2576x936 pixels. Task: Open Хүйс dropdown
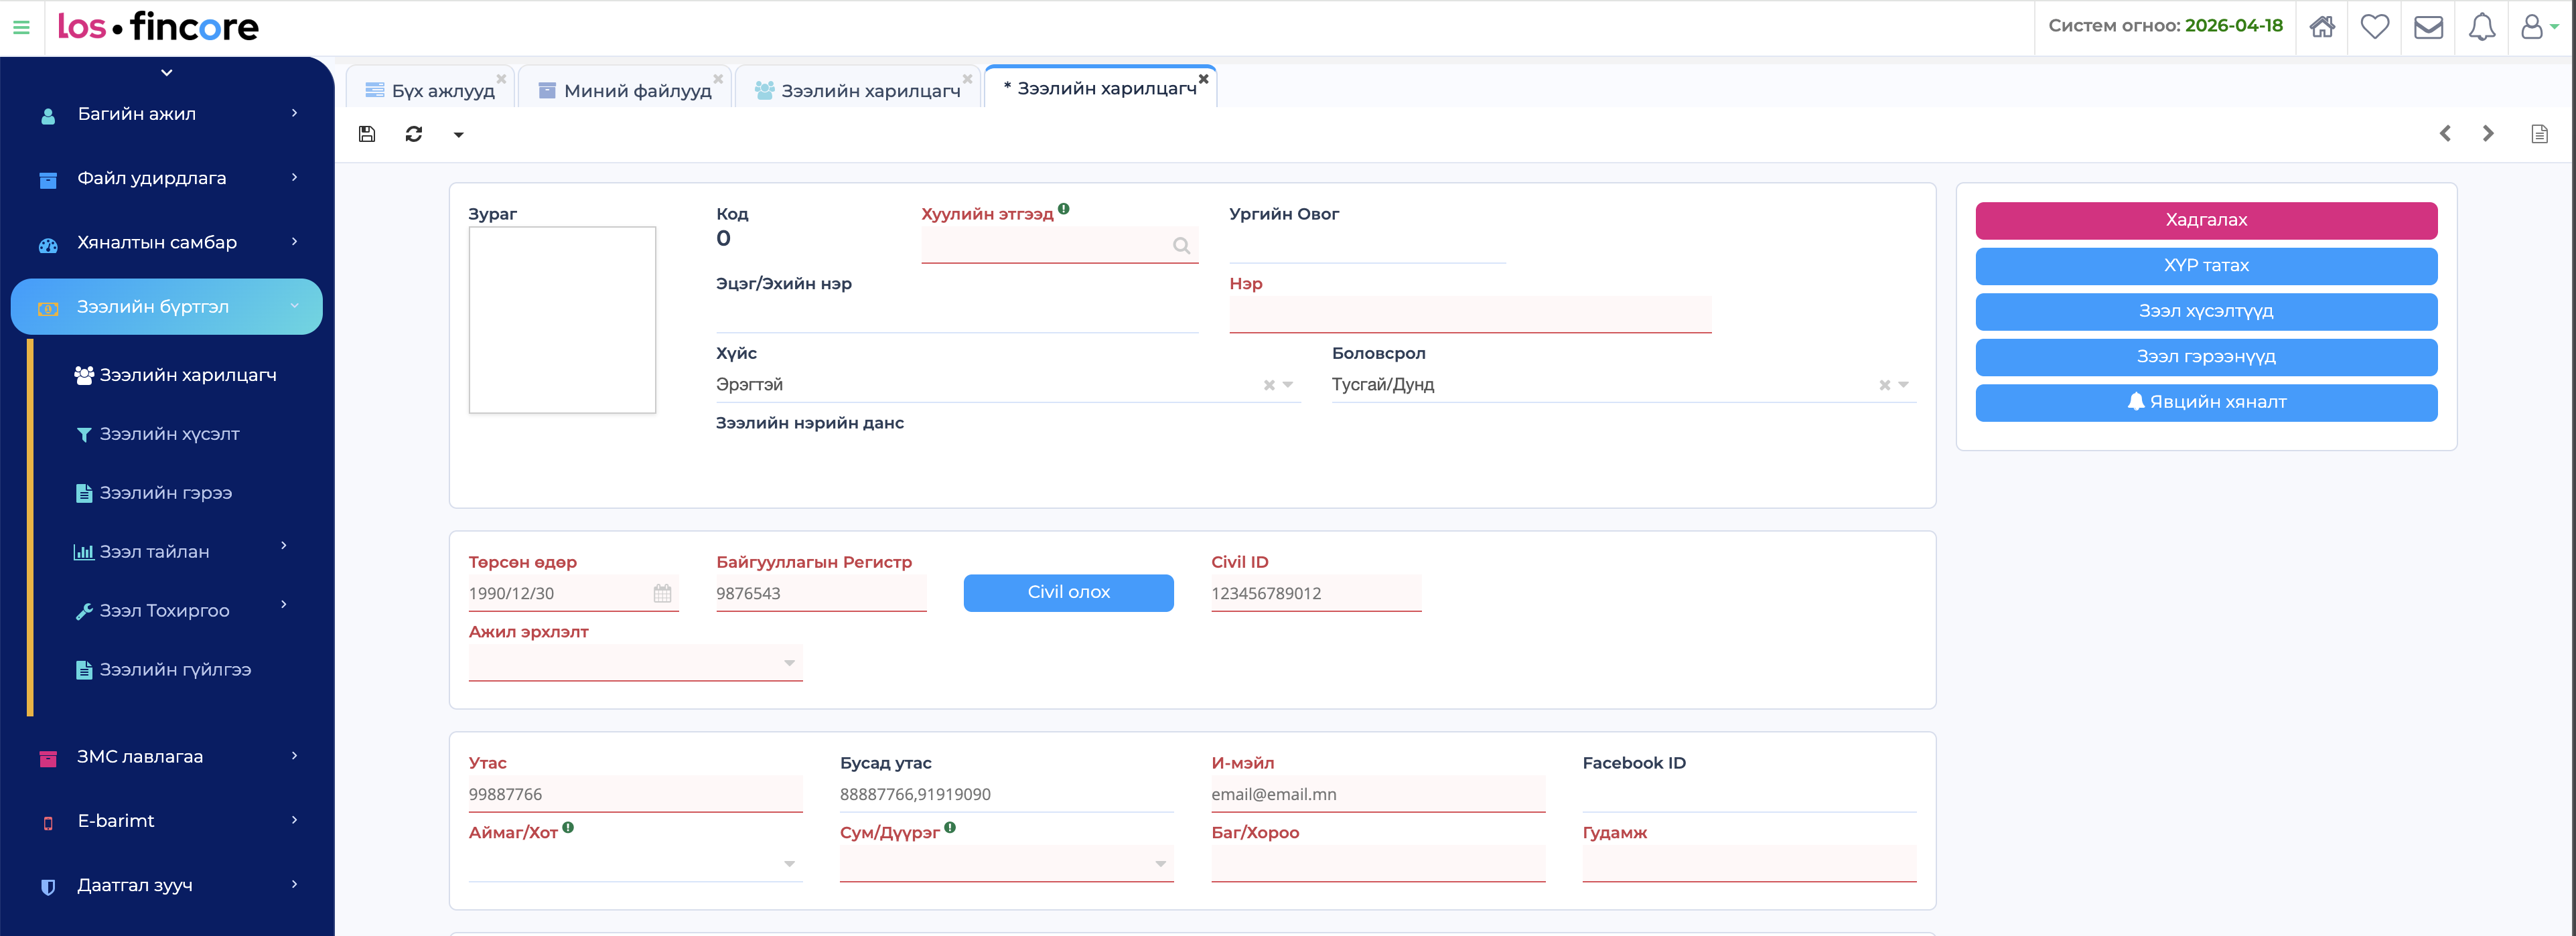pos(1008,385)
